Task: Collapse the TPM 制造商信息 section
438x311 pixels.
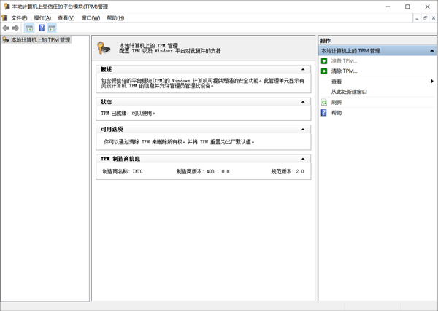Action: [x=303, y=159]
